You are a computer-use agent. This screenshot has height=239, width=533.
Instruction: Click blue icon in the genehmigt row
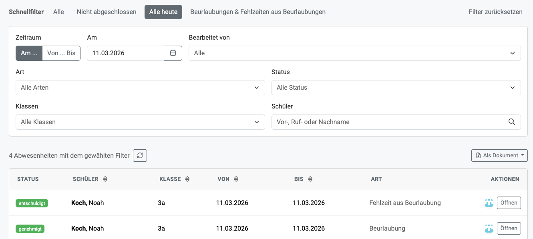point(489,229)
